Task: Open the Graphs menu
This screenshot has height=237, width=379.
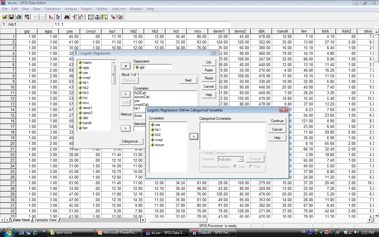Action: [86, 9]
